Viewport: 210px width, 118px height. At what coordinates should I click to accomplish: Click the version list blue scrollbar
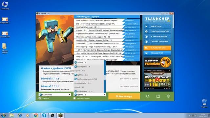105,77
